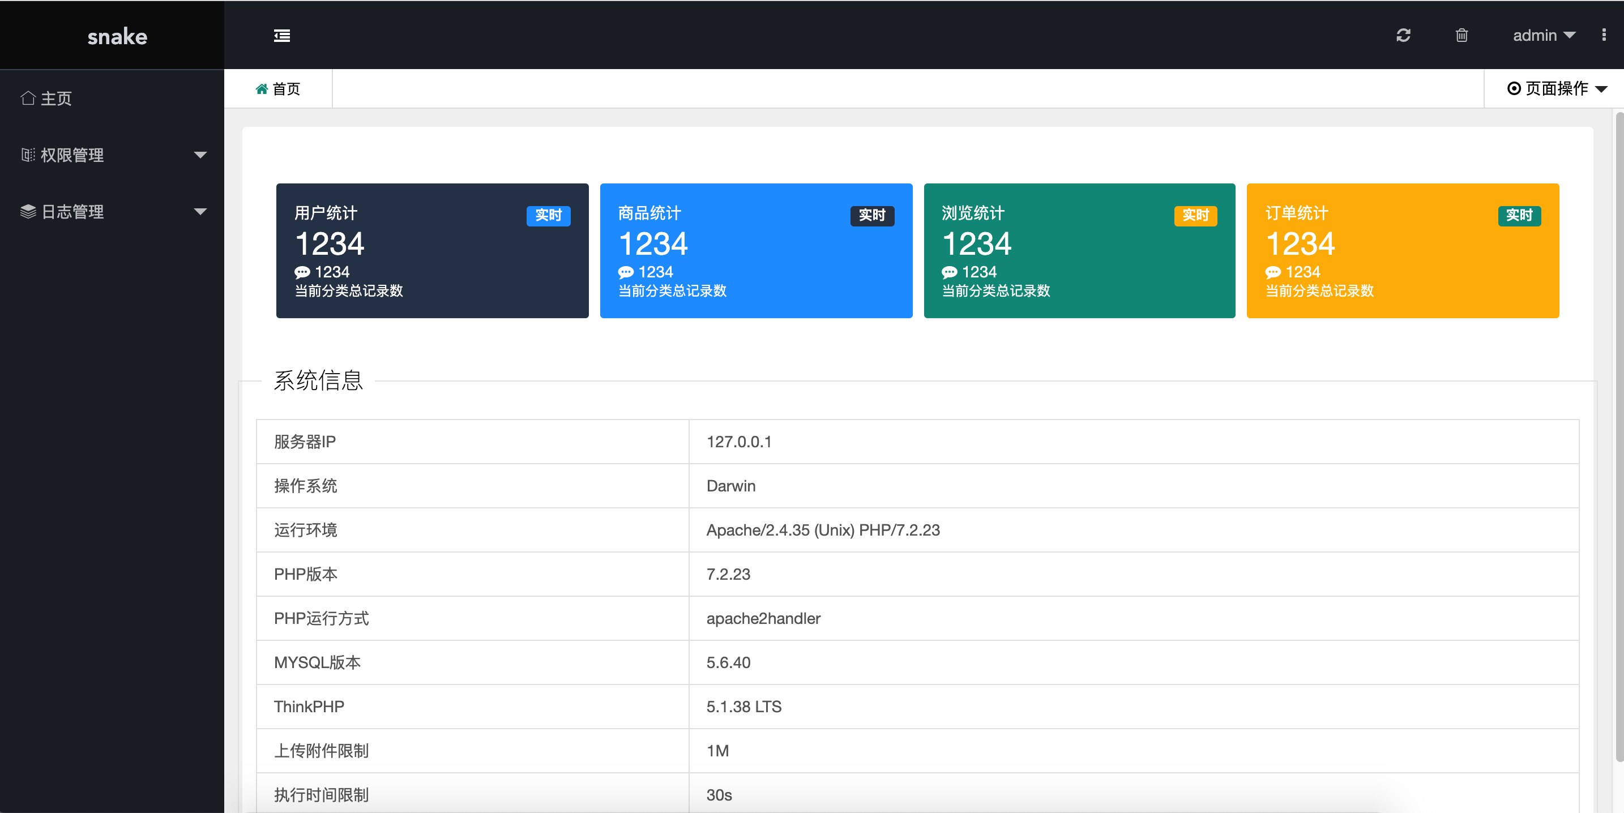Viewport: 1624px width, 813px height.
Task: Click the green home icon in tab
Action: (262, 89)
